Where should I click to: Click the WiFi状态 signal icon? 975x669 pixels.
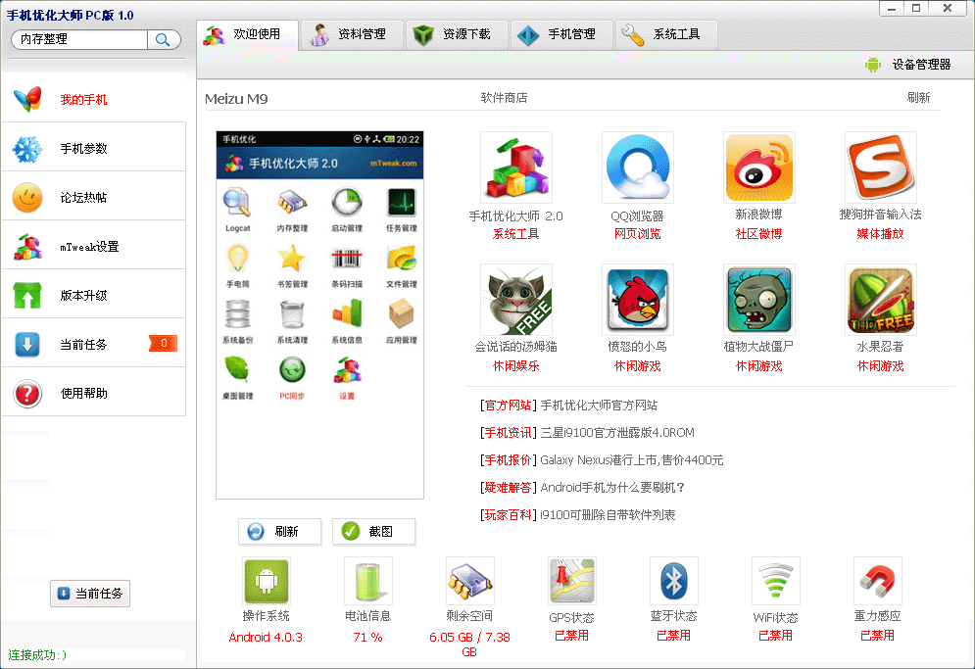click(x=776, y=581)
